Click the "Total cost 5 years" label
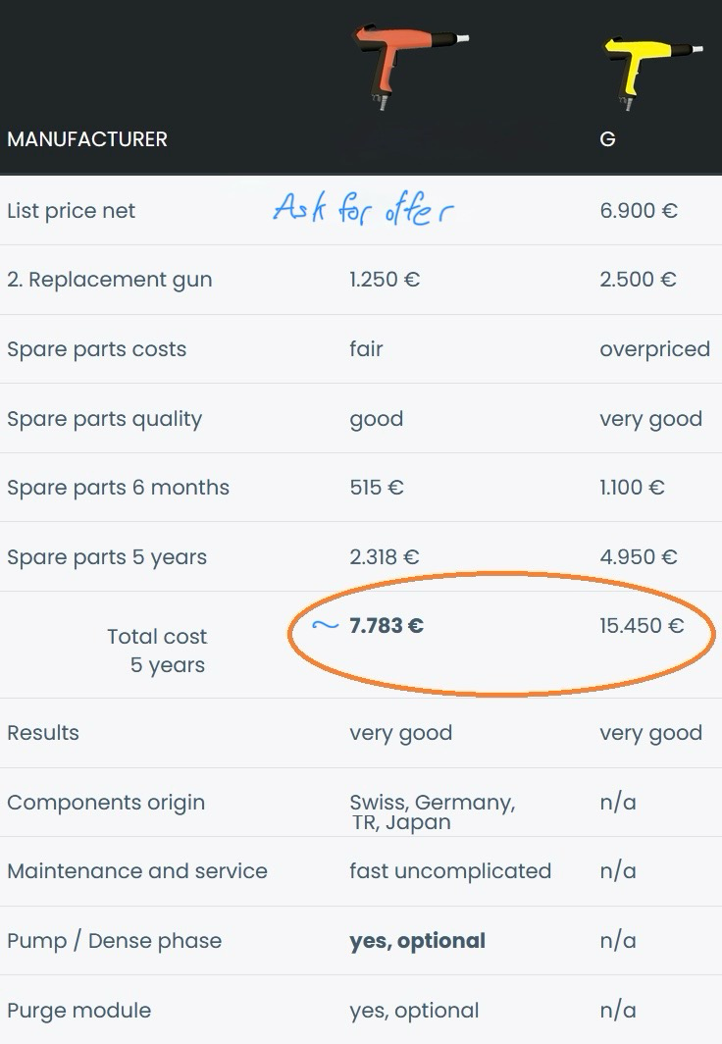Screen dimensions: 722x1044 [x=157, y=651]
